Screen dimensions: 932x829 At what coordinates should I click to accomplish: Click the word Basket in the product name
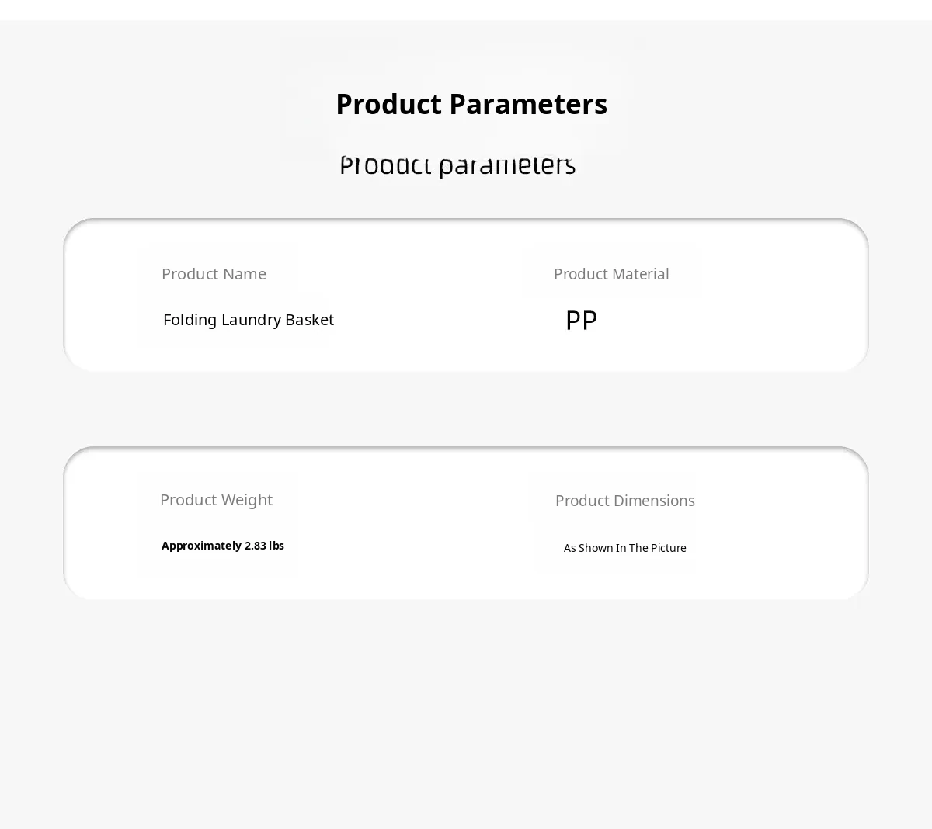tap(309, 320)
